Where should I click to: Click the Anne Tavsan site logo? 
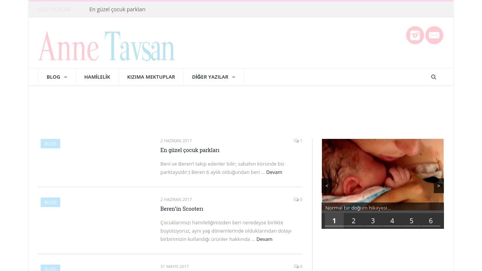(x=107, y=46)
